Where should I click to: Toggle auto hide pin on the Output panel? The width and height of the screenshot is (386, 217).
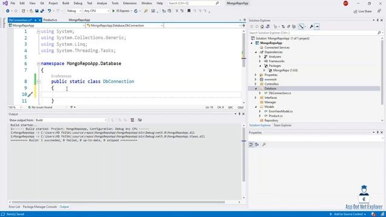(x=239, y=114)
